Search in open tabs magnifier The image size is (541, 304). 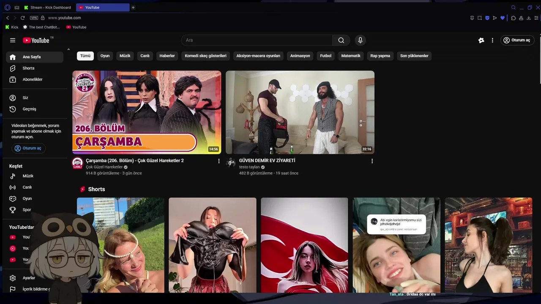pos(514,8)
